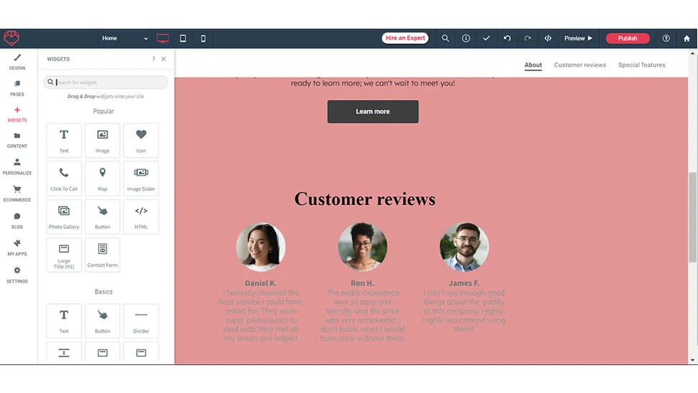Open the Ecommerce sidebar section
698x393 pixels.
pyautogui.click(x=17, y=194)
